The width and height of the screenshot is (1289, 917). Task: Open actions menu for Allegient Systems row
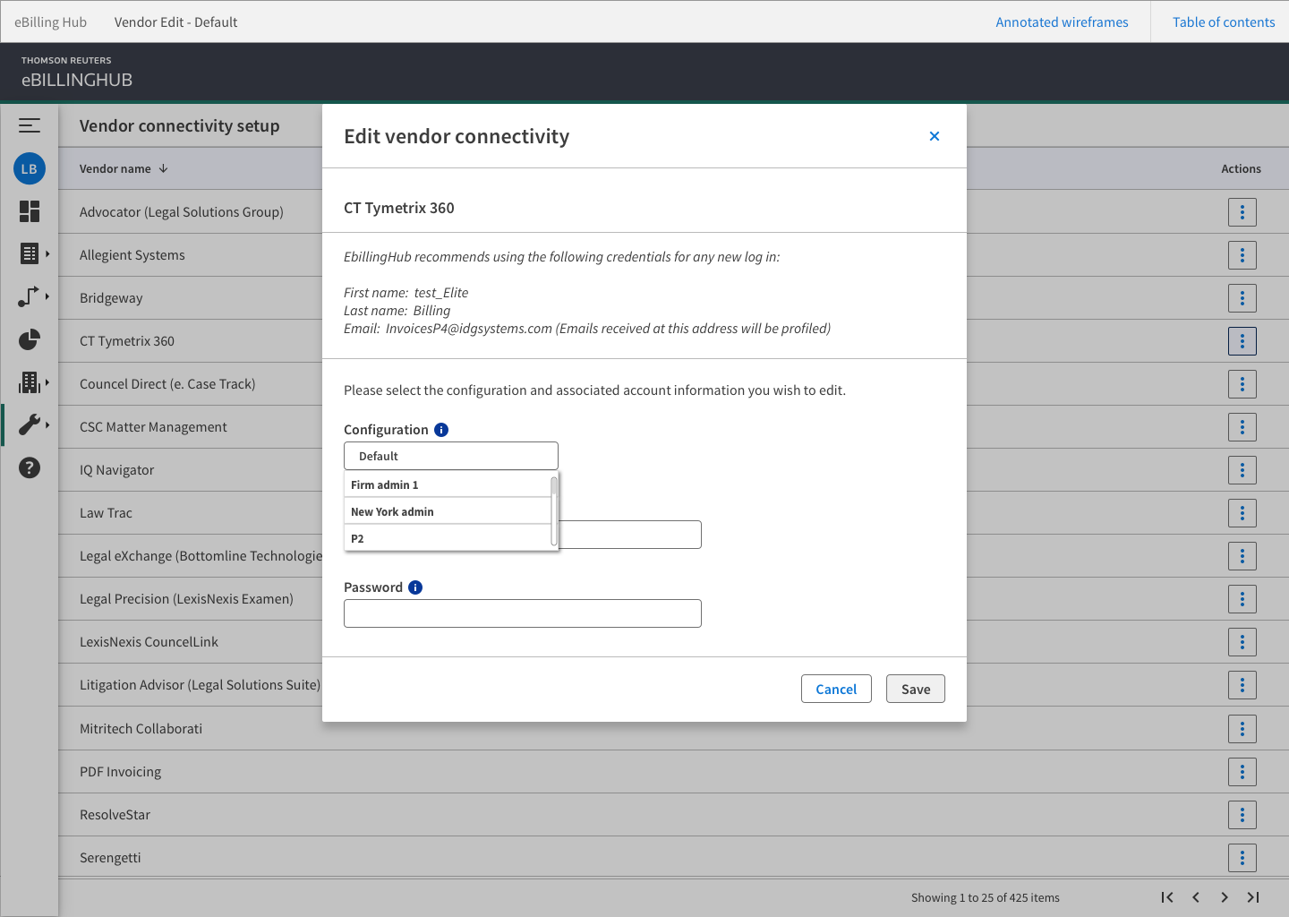[1242, 255]
